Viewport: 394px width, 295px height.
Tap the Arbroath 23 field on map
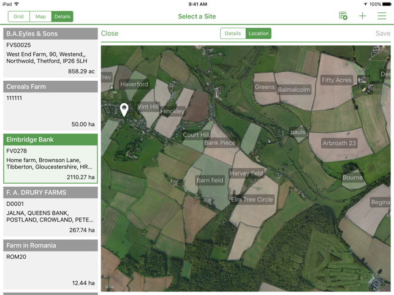(x=339, y=143)
